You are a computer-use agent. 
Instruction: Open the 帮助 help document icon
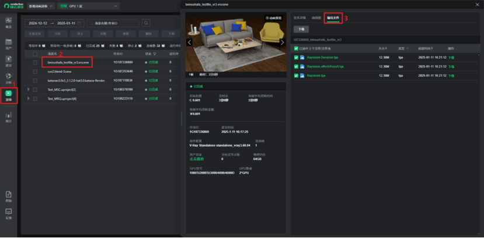point(9,194)
